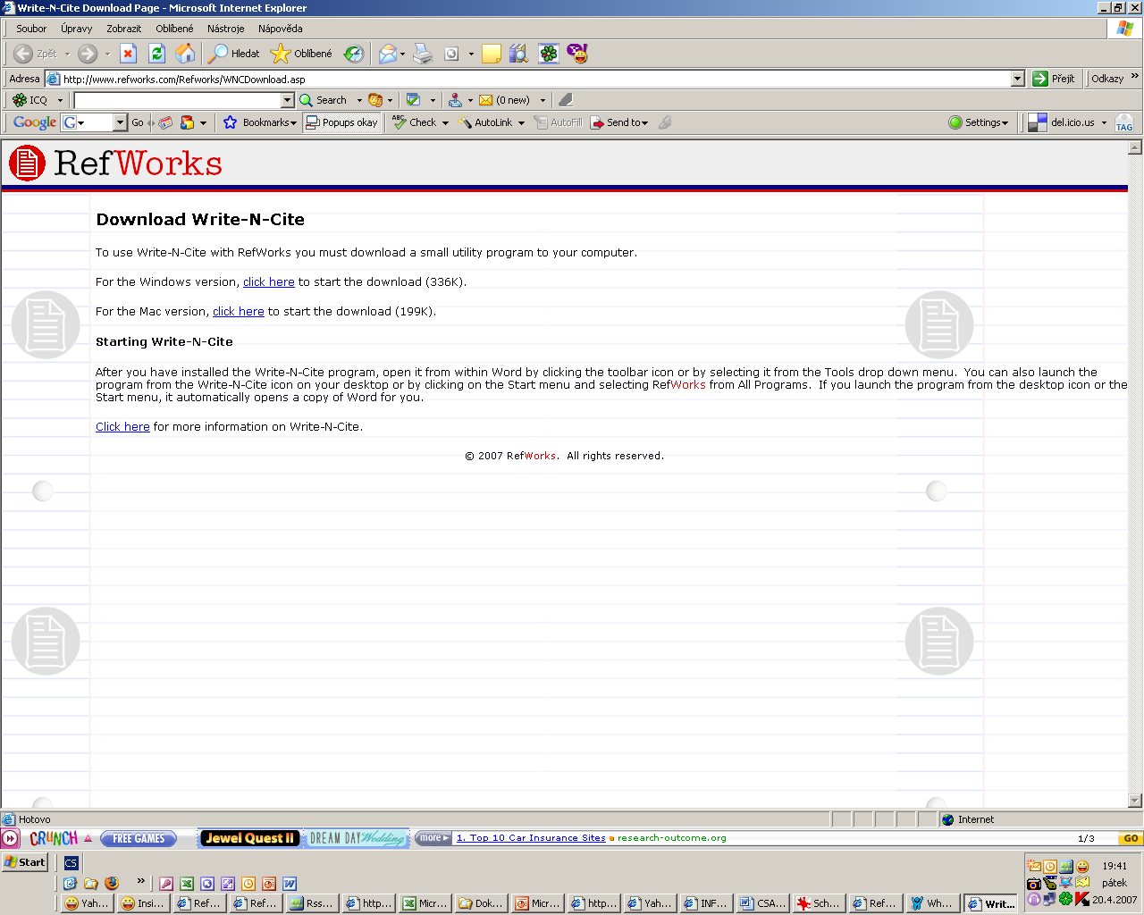Refresh the page with green arrows icon
The image size is (1144, 915).
point(157,54)
